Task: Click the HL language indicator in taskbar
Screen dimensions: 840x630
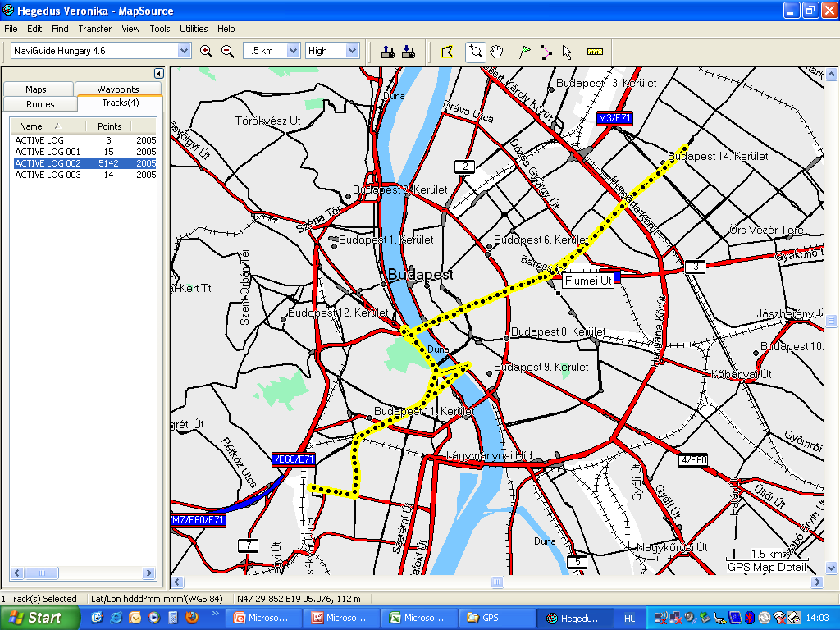Action: pyautogui.click(x=629, y=619)
